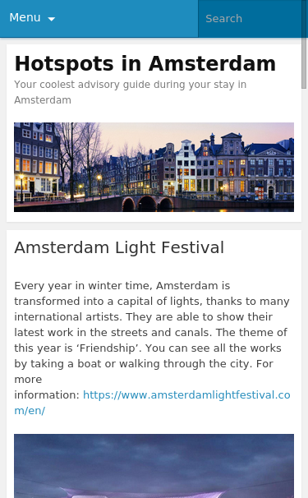Screen dimensions: 308x498
Task: Click the blue navbar space between Menu and Search
Action: [127, 18]
